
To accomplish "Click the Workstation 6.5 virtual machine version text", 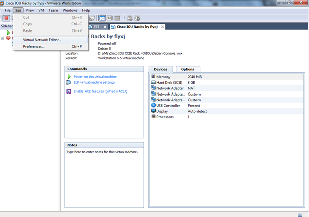I will pyautogui.click(x=121, y=58).
